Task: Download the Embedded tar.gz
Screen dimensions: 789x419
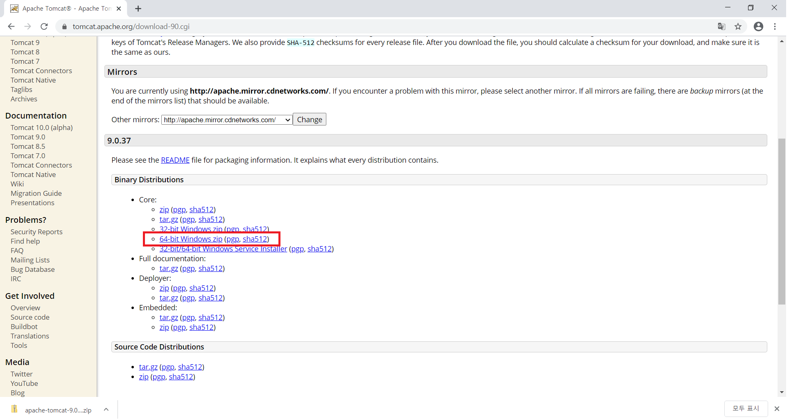Action: coord(169,318)
